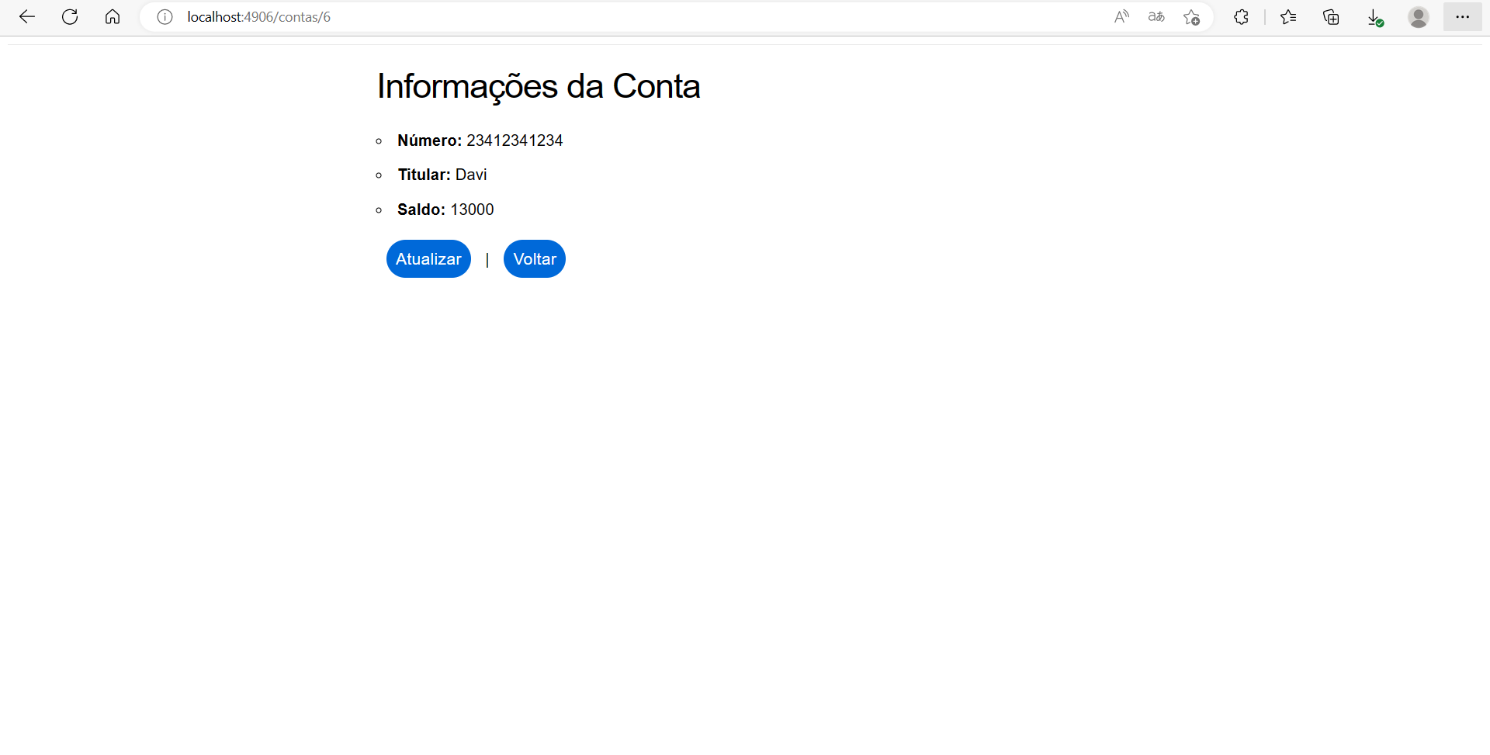Click the Voltar button

534,258
